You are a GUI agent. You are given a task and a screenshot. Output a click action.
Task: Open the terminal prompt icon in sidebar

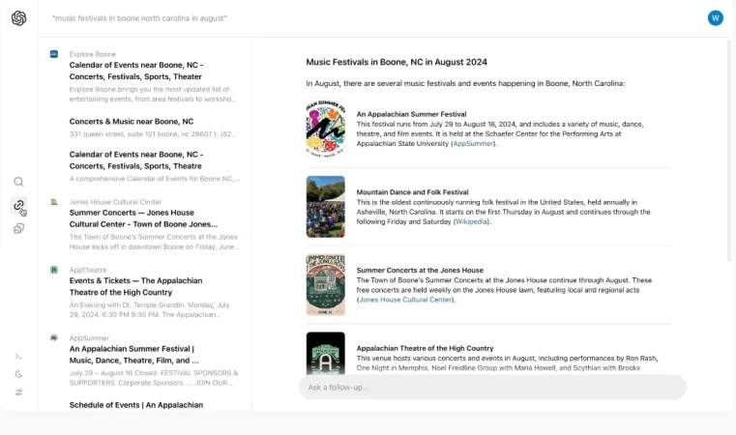19,357
